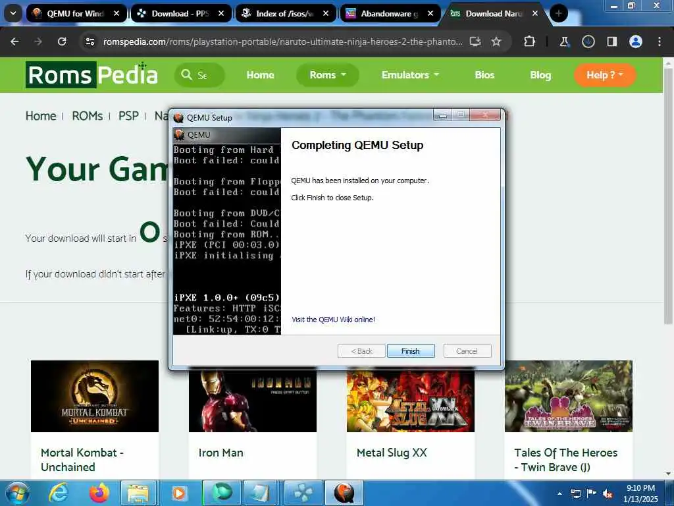This screenshot has width=674, height=506.
Task: Open the Home nav item
Action: (260, 75)
